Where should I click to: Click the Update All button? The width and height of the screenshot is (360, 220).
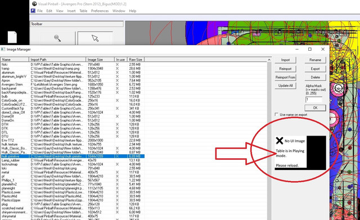(285, 86)
